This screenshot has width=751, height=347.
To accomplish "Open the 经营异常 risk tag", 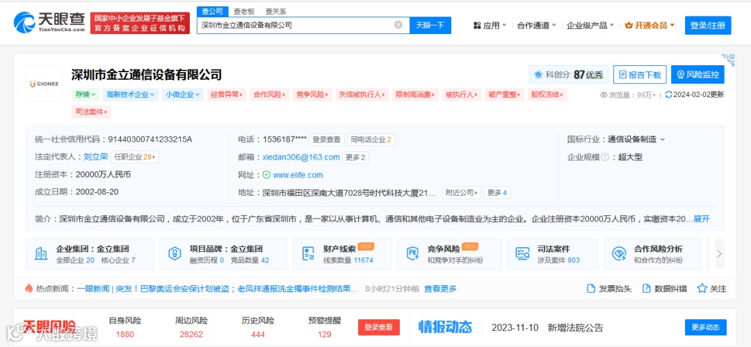I will point(227,94).
